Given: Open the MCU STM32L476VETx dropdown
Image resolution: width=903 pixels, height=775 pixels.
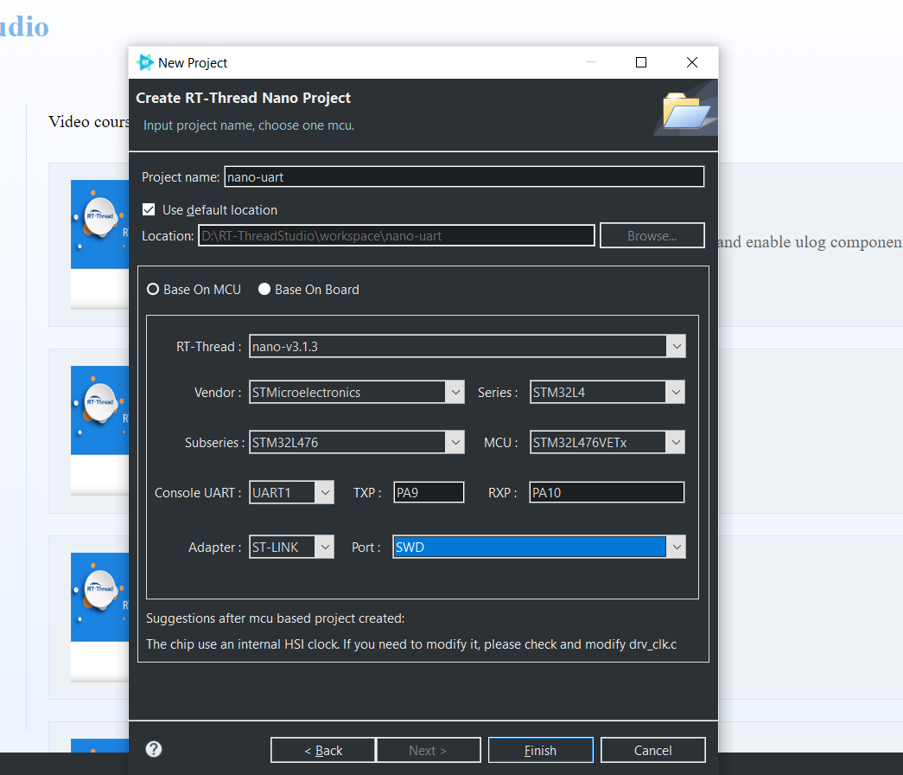Looking at the screenshot, I should pyautogui.click(x=676, y=442).
